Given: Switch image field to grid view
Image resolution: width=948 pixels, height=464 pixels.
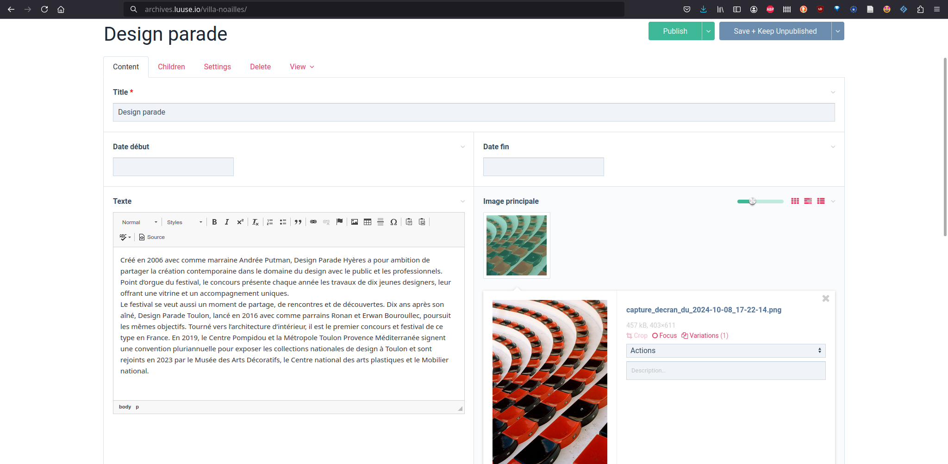Looking at the screenshot, I should click(795, 201).
